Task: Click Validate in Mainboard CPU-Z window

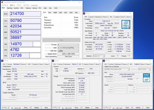Action: pos(36,108)
